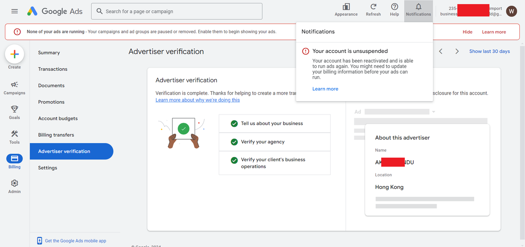Open the Admin gear icon
Screen dimensions: 525x247
click(15, 186)
